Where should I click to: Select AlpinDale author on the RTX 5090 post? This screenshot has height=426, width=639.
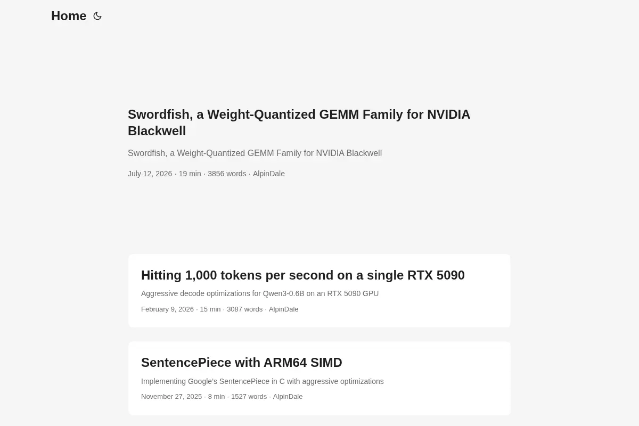pyautogui.click(x=284, y=309)
